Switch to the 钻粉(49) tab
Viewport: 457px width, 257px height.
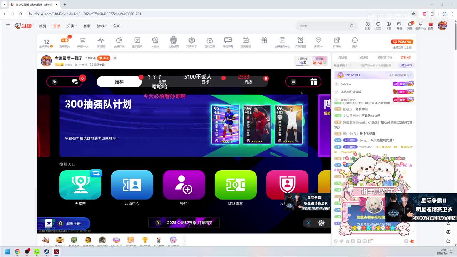[x=406, y=57]
